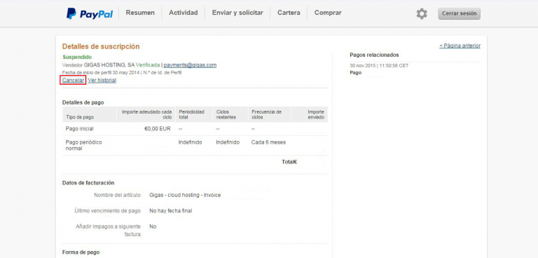The height and width of the screenshot is (258, 538).
Task: Select the €0,00 EUR amount cell
Action: (x=157, y=129)
